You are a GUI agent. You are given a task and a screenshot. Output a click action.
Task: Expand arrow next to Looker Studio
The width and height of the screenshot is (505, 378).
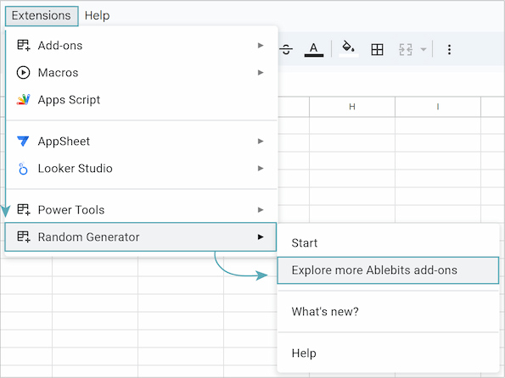pos(261,169)
